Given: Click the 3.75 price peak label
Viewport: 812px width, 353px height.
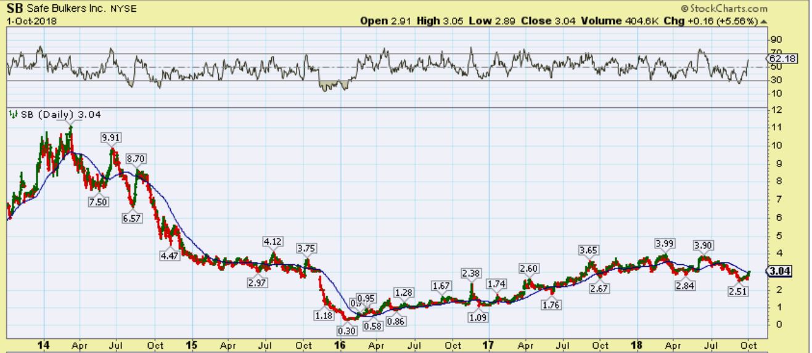Looking at the screenshot, I should [307, 248].
